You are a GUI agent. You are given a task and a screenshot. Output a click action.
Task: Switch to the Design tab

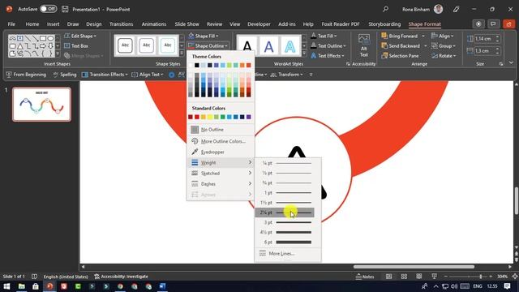click(x=94, y=24)
